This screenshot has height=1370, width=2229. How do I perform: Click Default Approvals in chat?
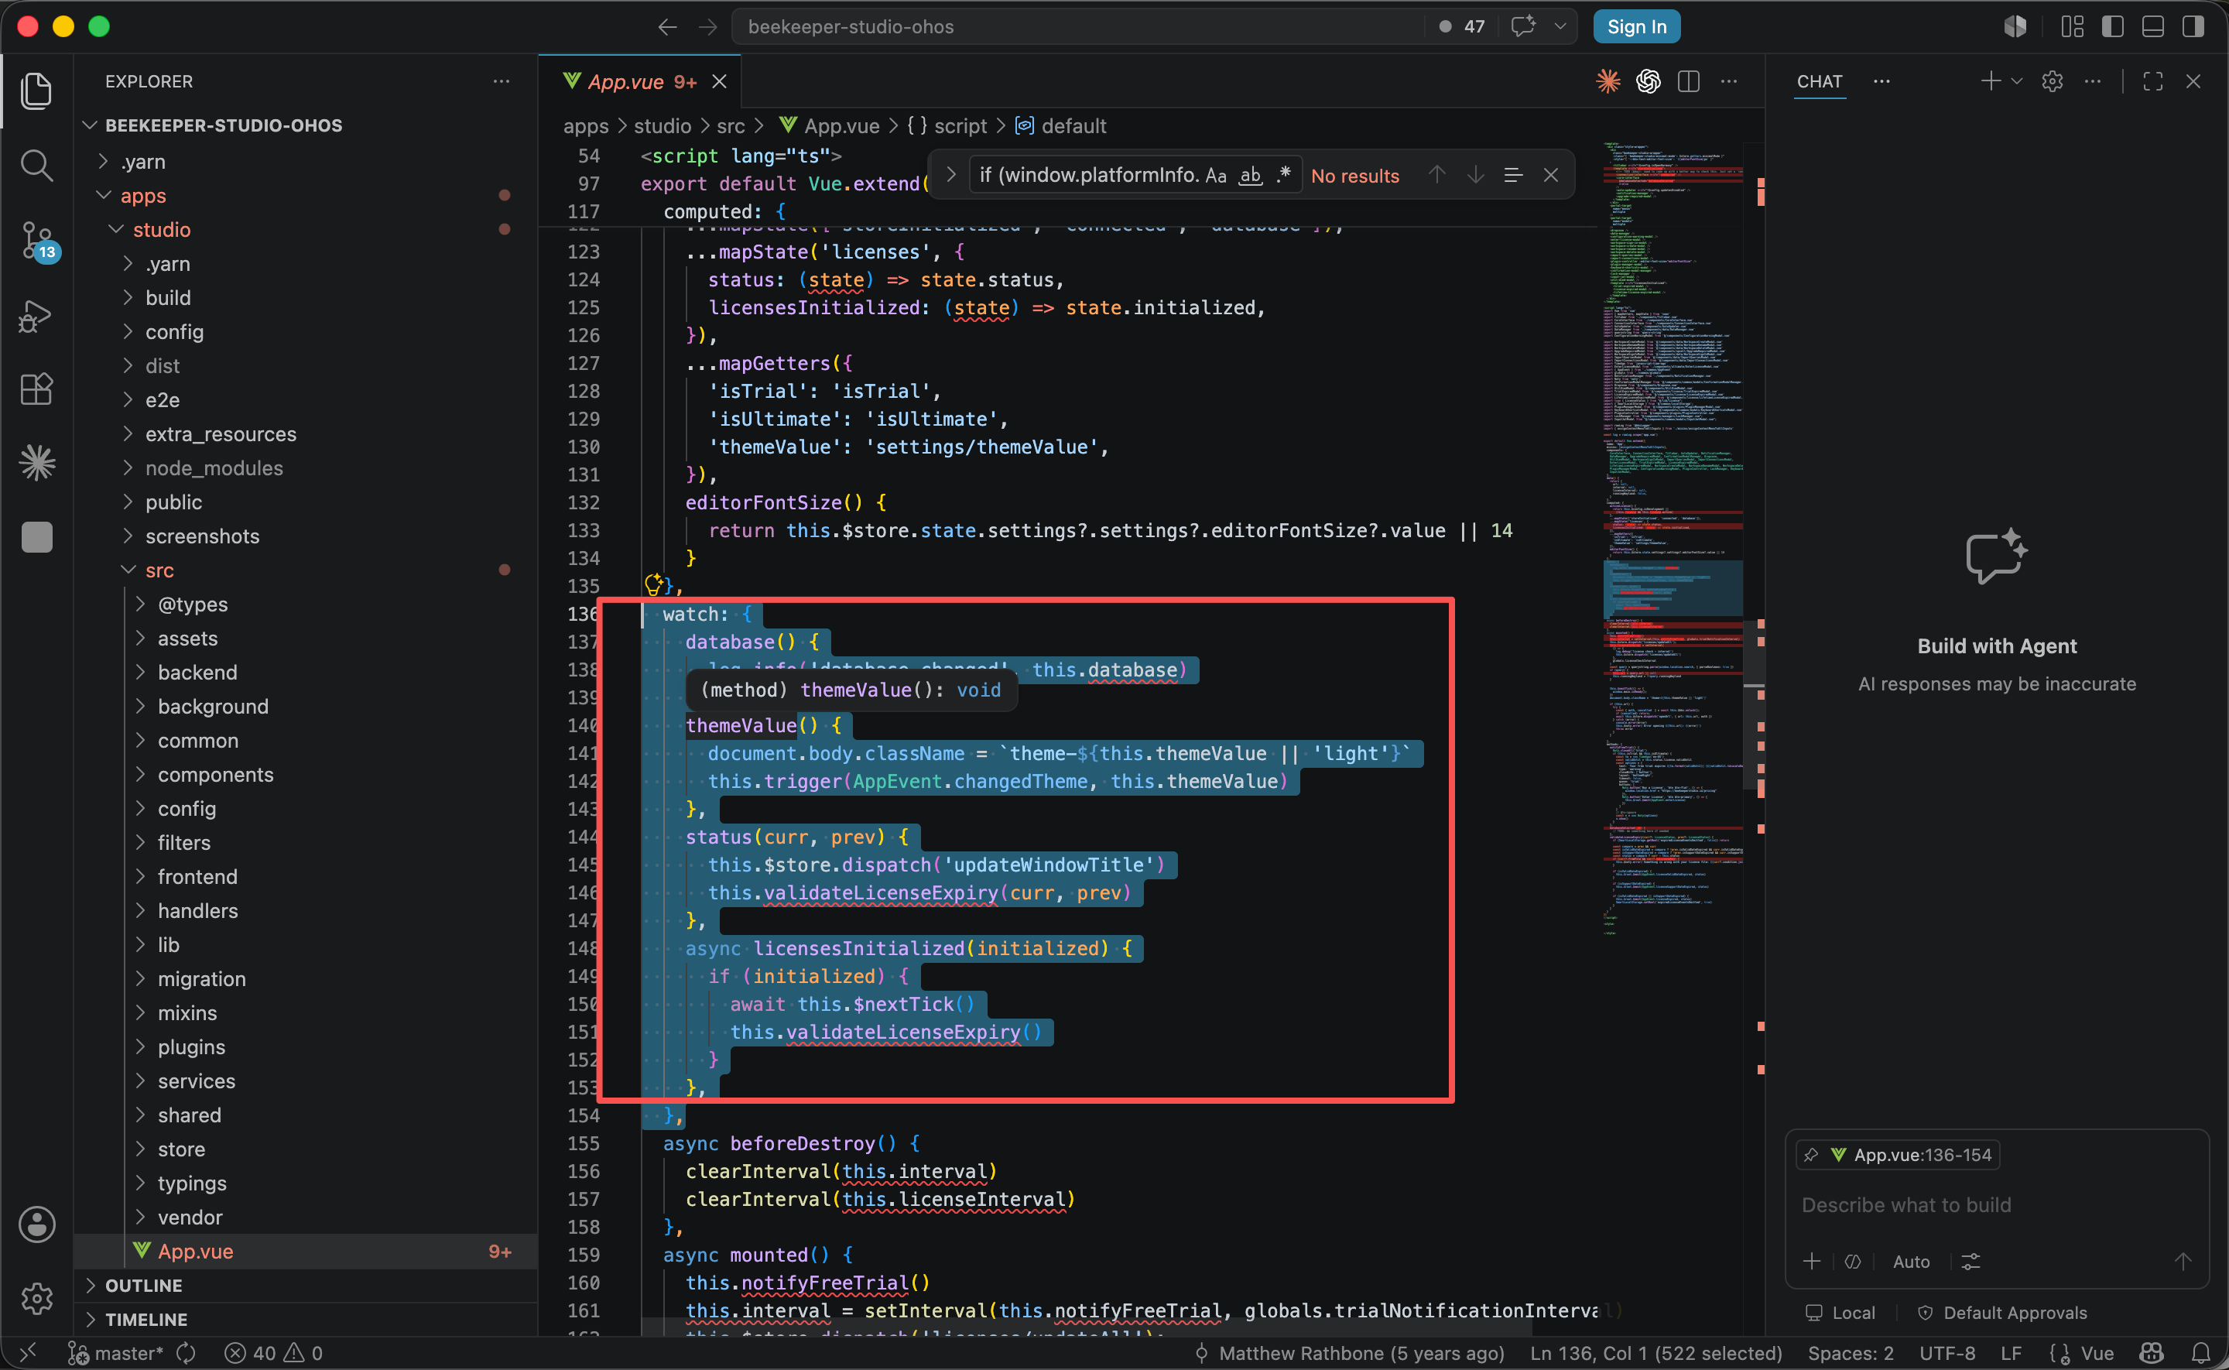click(2002, 1313)
